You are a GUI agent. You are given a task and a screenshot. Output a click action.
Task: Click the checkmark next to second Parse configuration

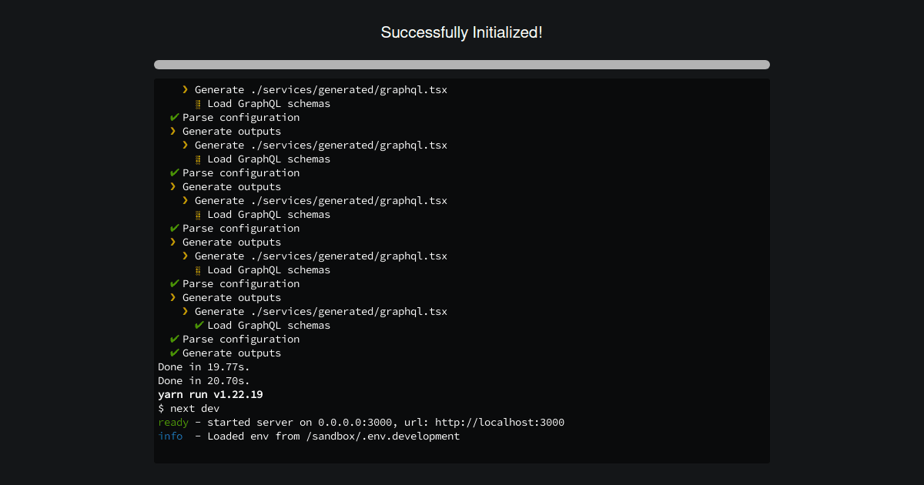pyautogui.click(x=172, y=172)
